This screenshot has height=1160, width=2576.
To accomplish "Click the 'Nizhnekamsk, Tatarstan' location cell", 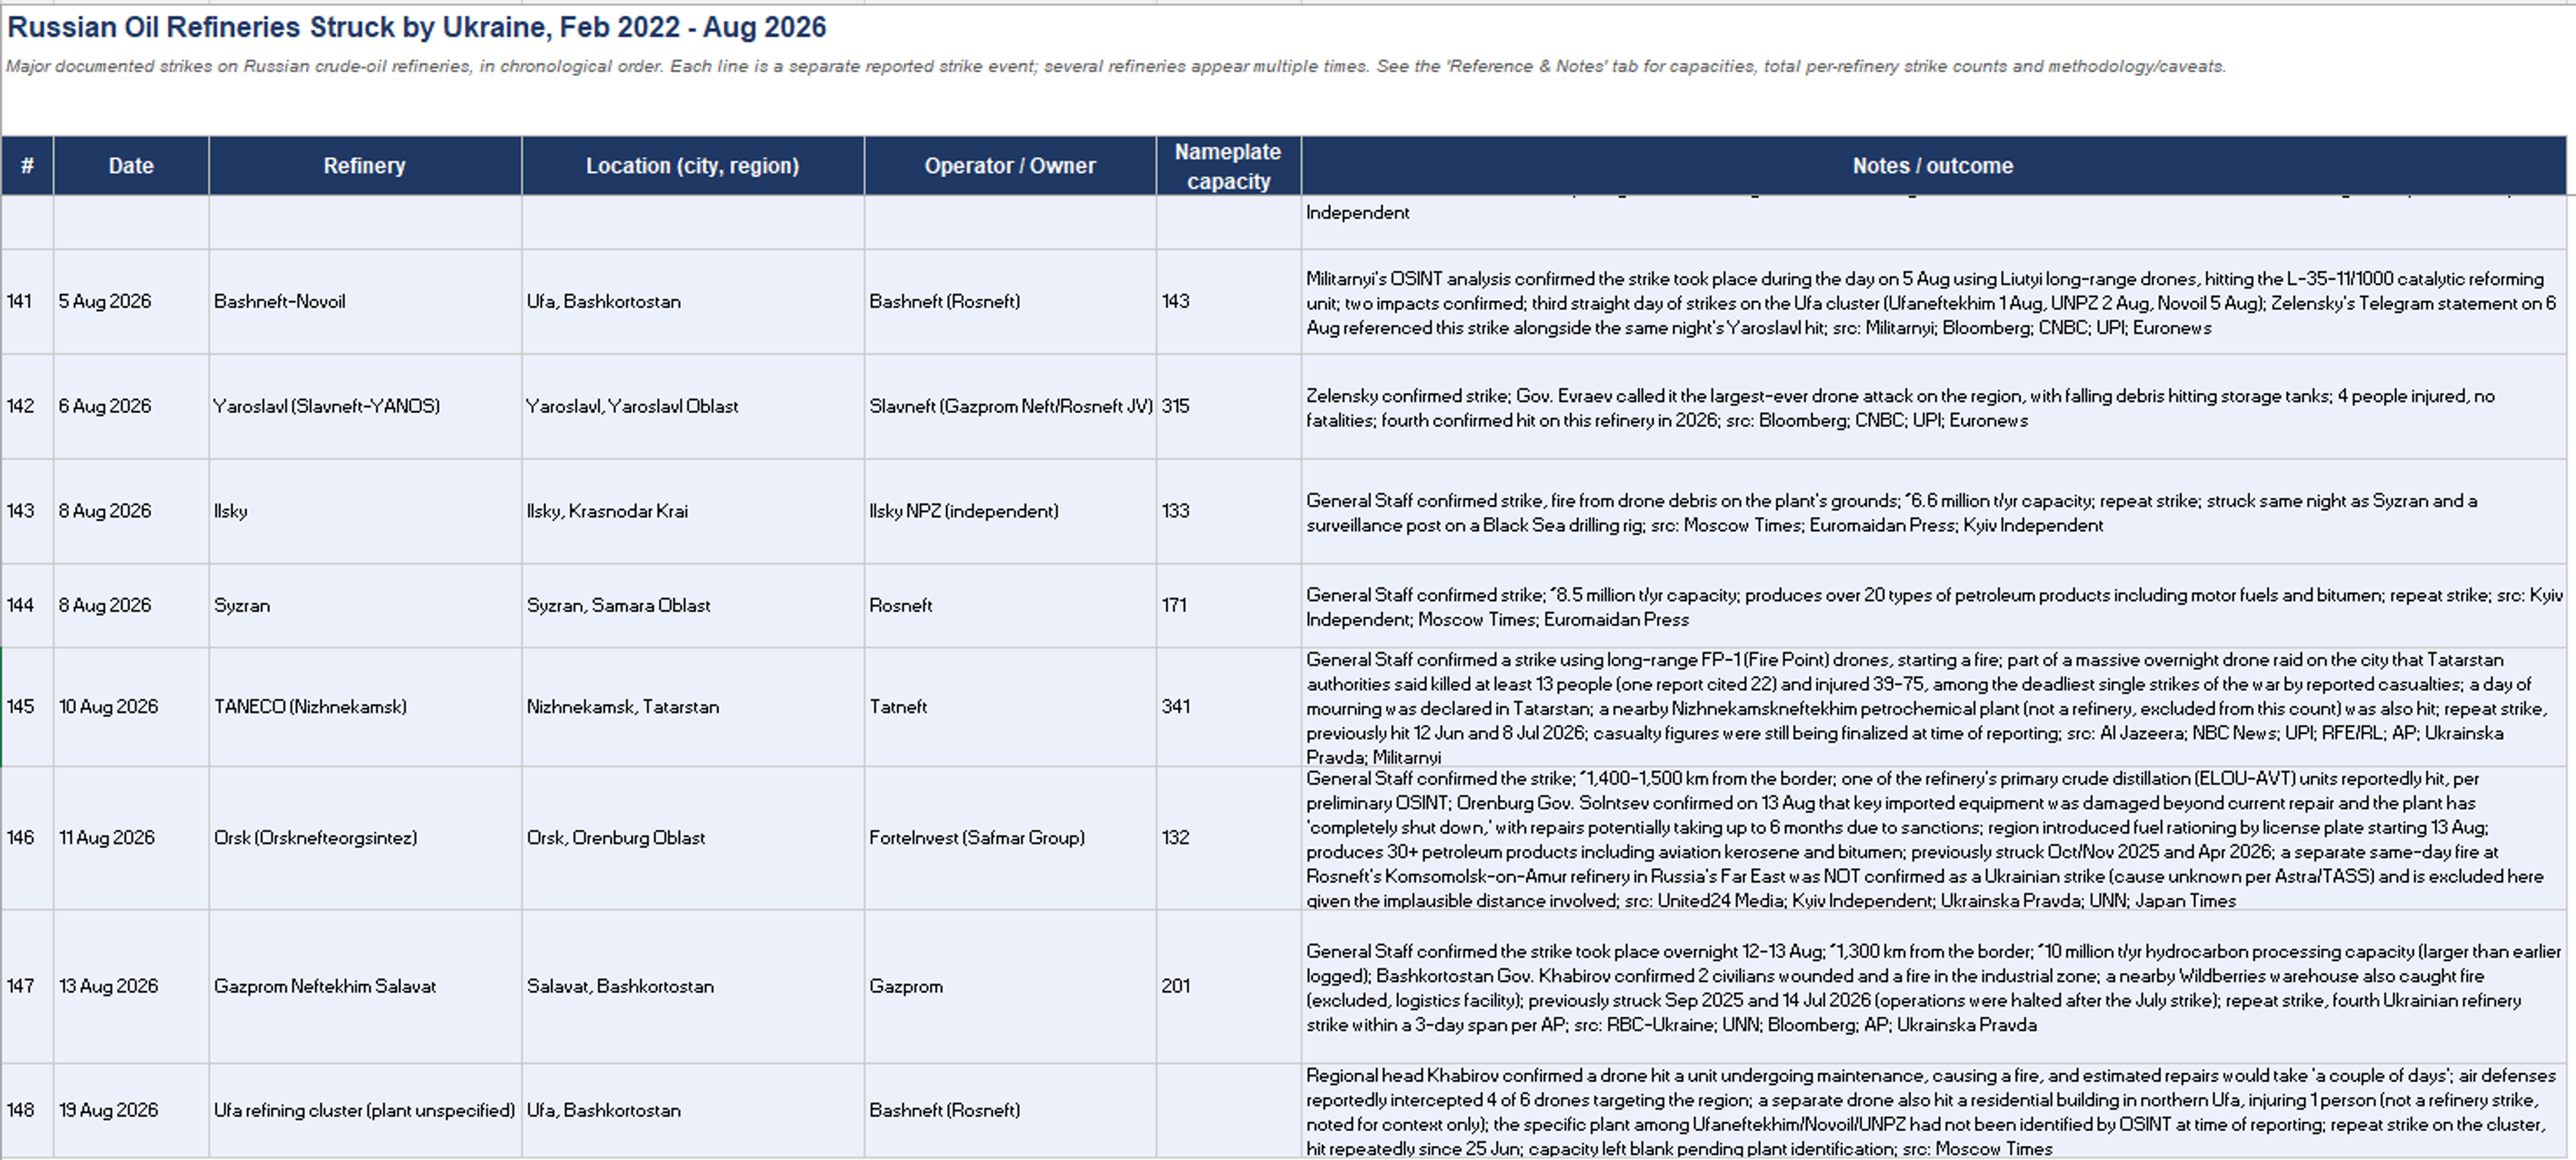I will [693, 707].
